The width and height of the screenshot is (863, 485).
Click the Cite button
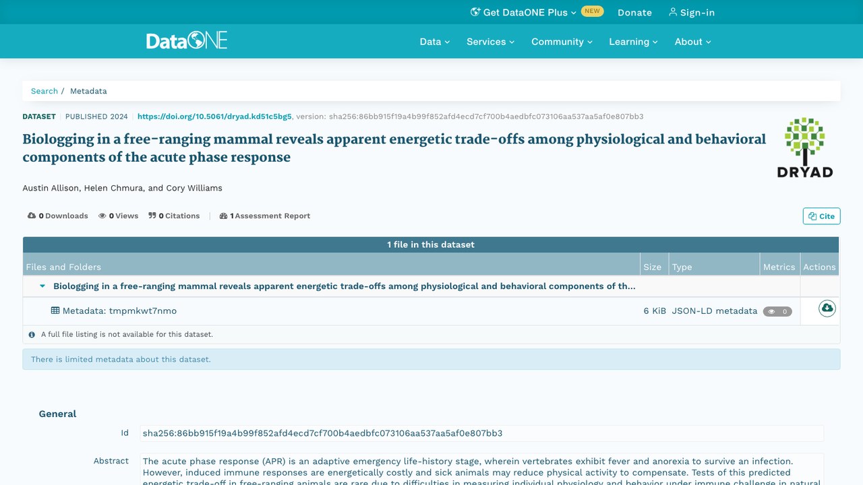821,216
